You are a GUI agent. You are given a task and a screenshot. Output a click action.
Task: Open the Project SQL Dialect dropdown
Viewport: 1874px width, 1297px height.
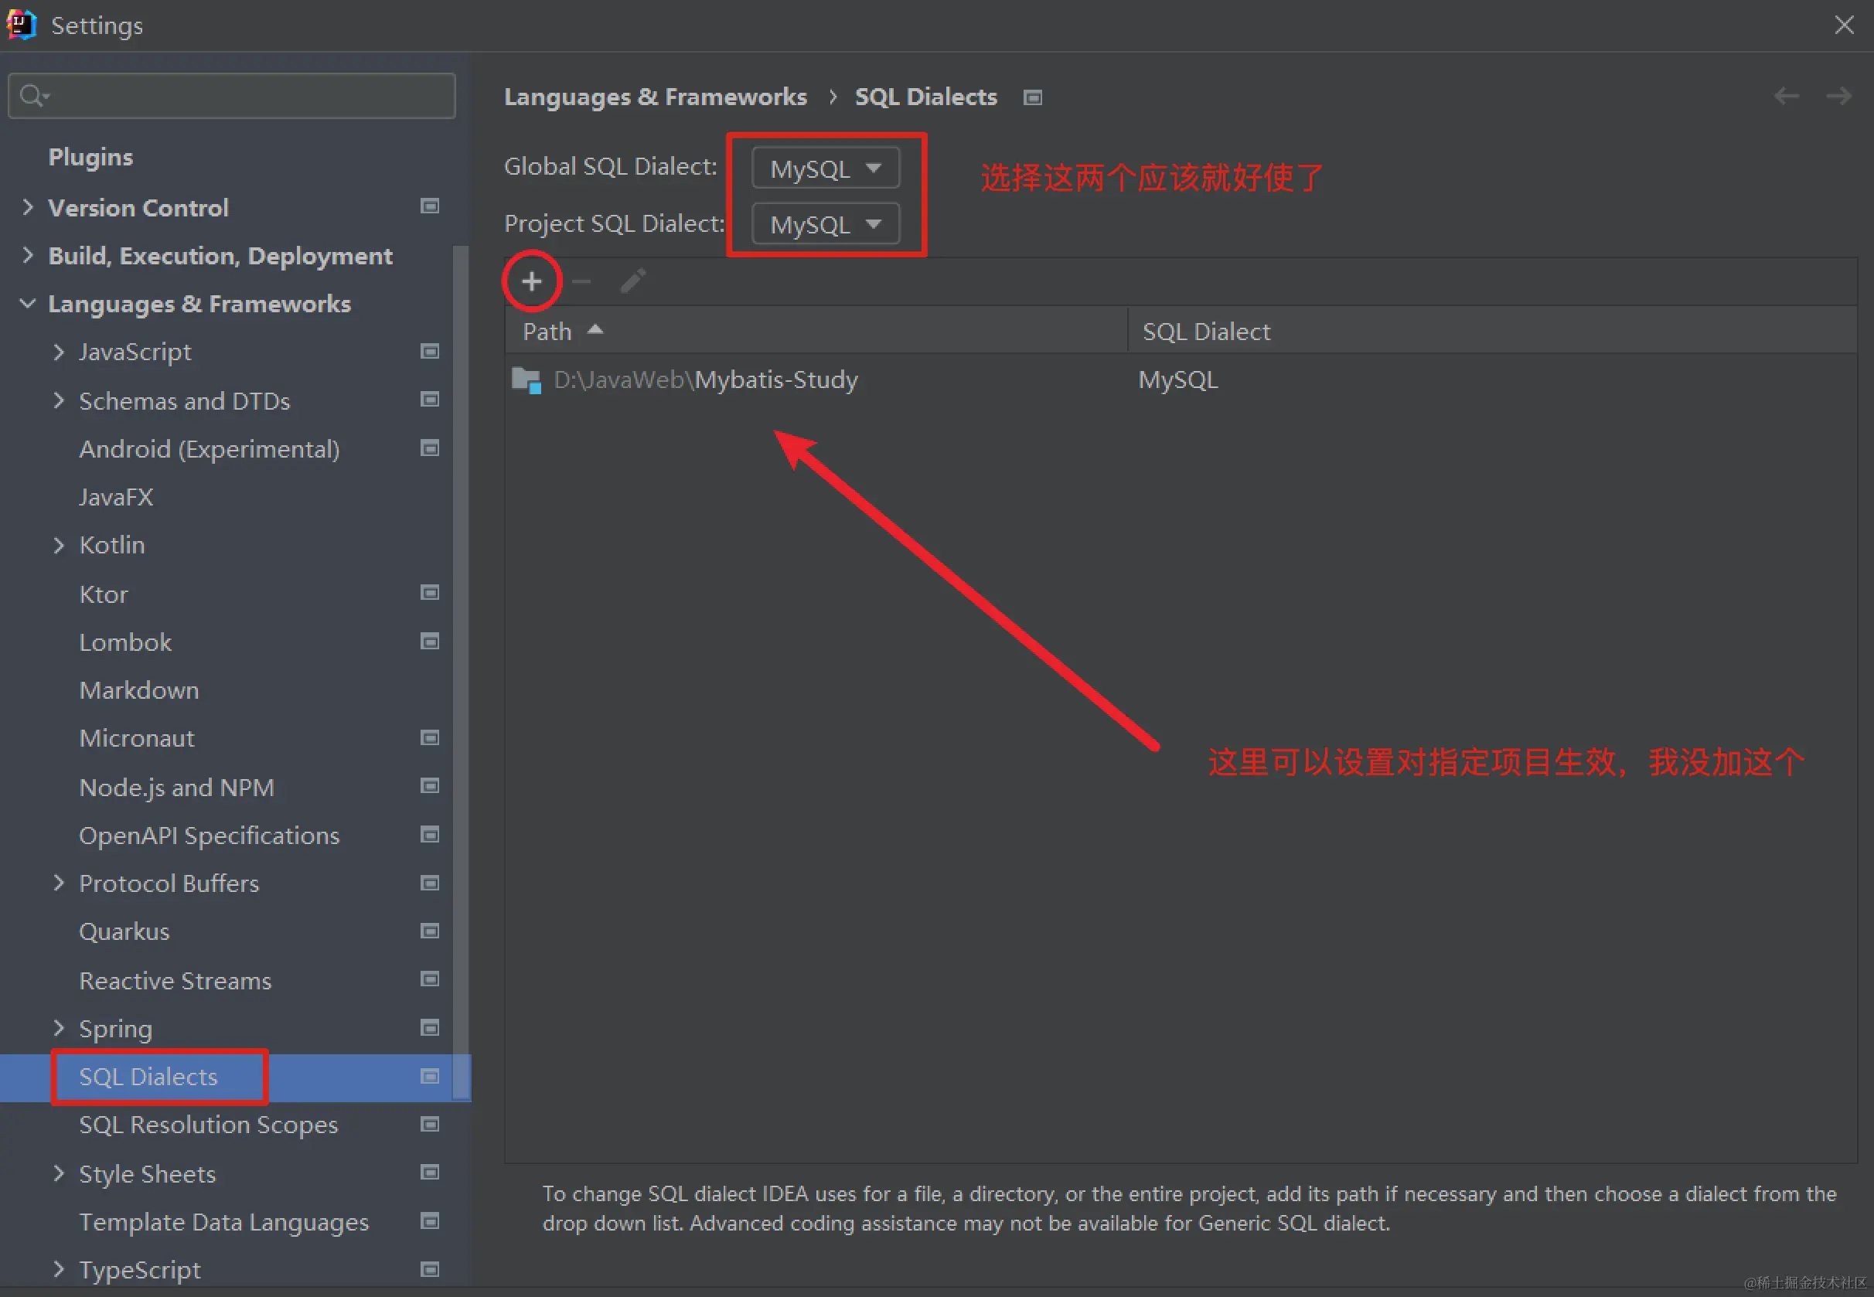825,224
